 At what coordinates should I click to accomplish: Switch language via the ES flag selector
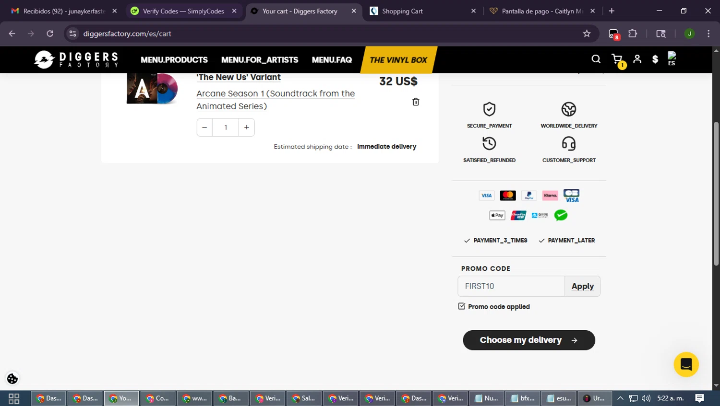coord(672,59)
